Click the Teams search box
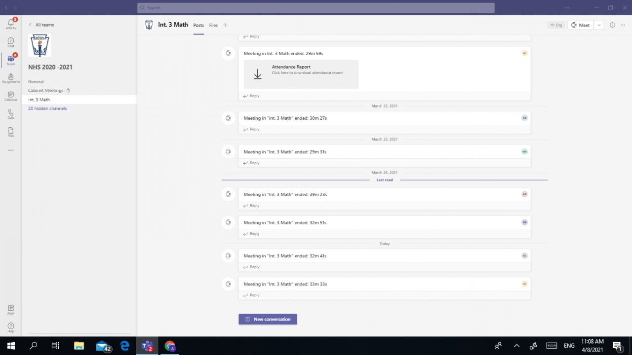Viewport: 632px width, 355px height. coord(316,8)
